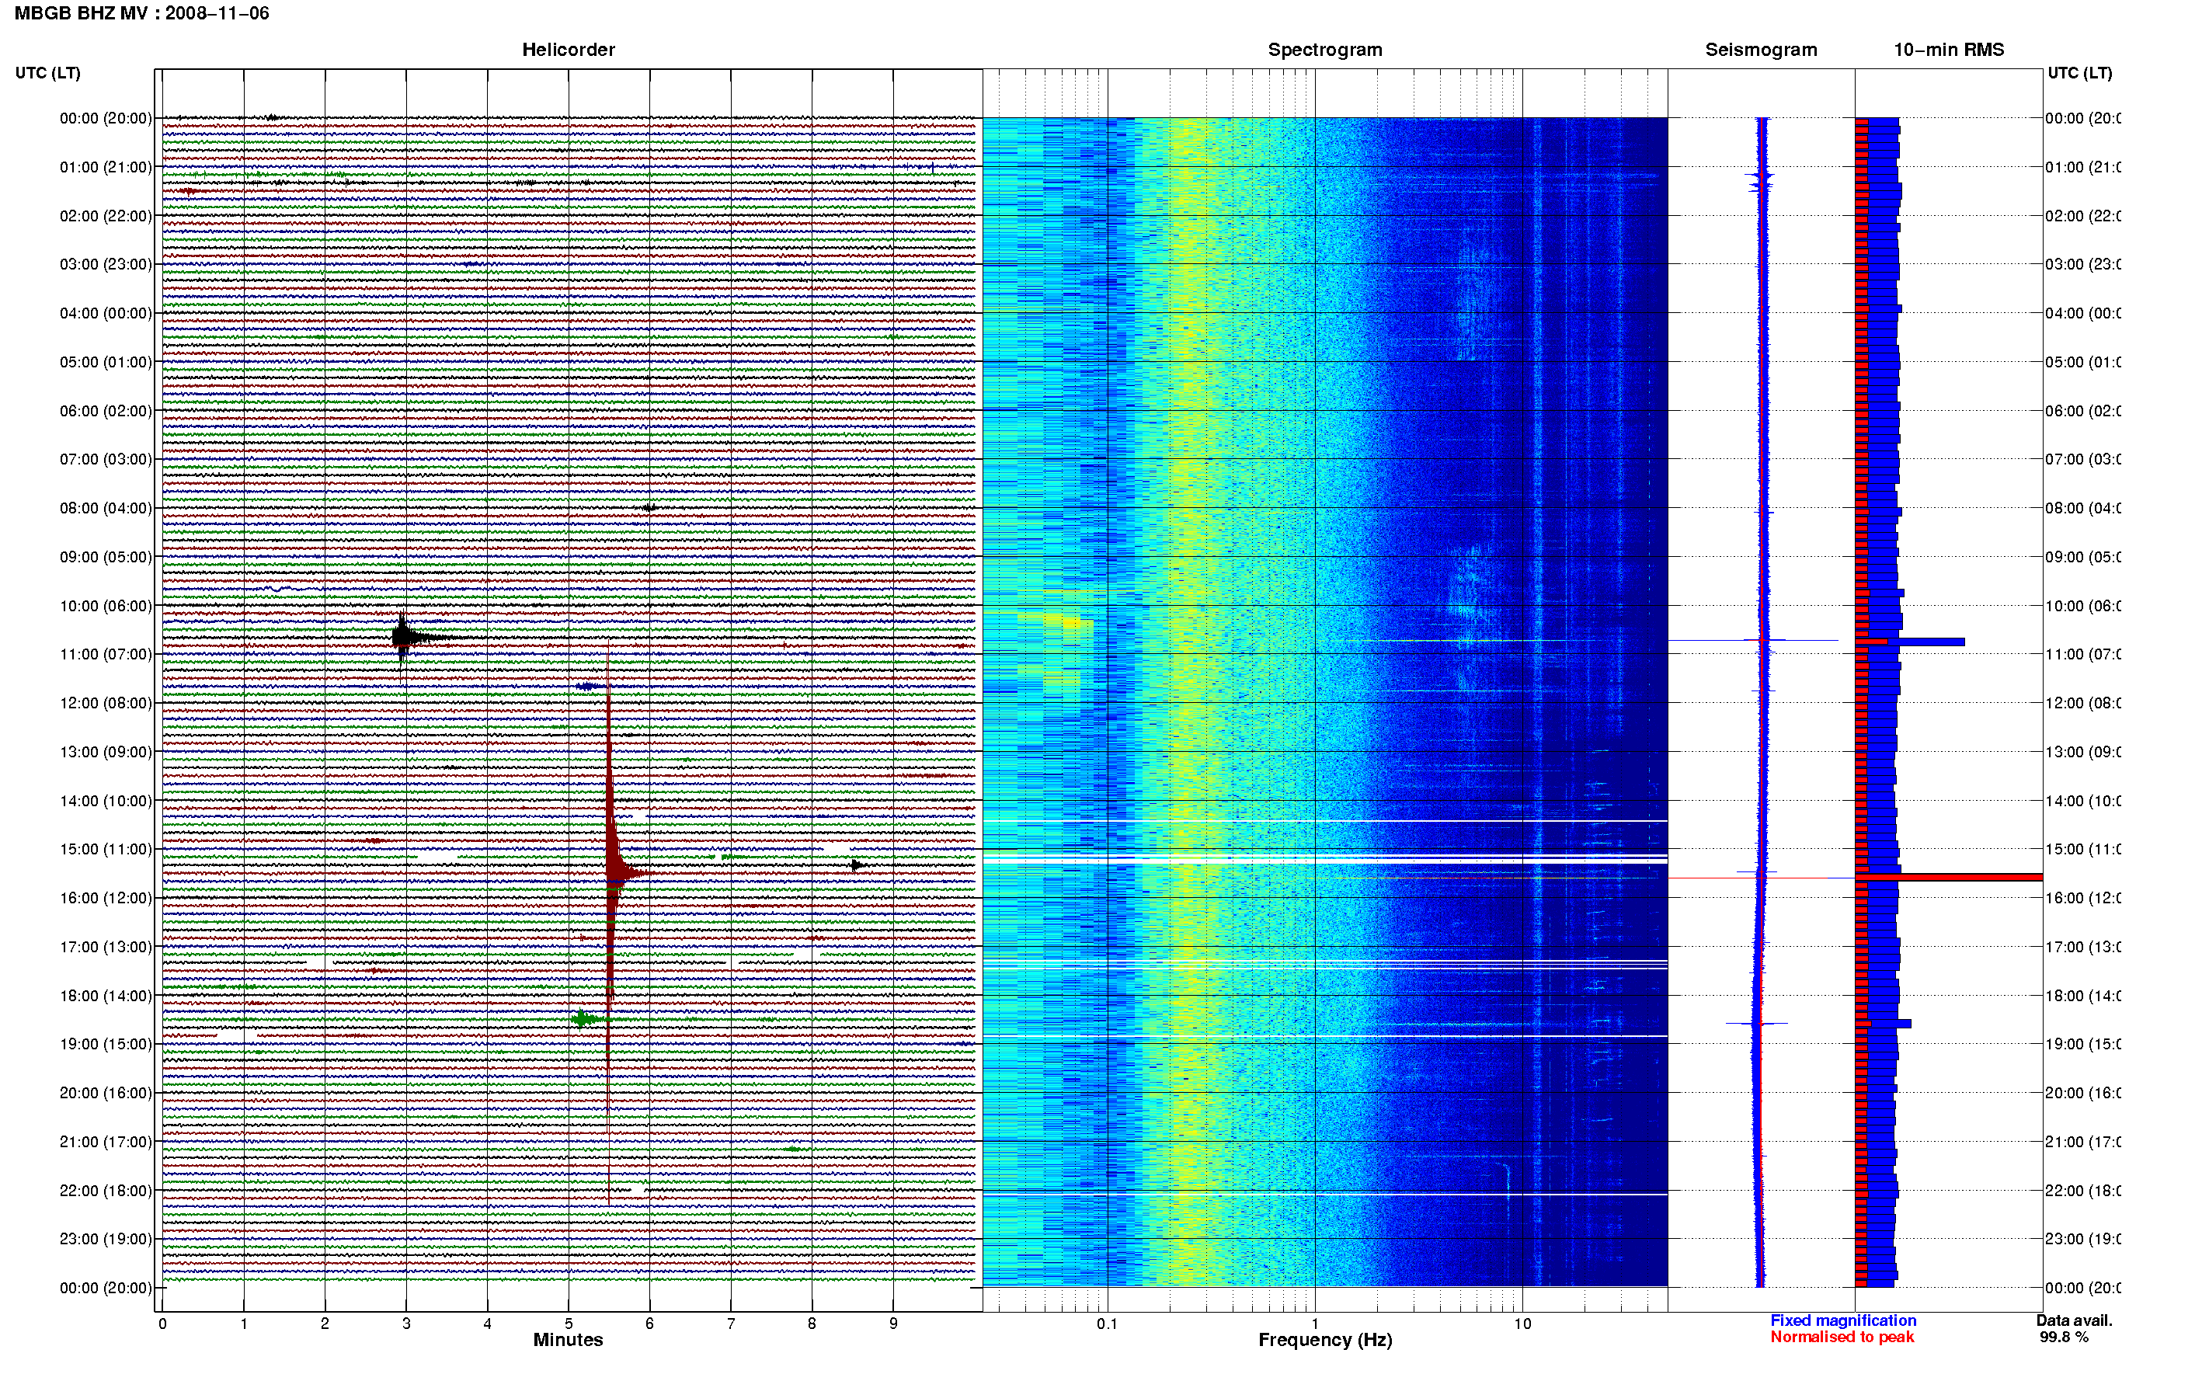Click the left 12:00 (08:00) time label
Image resolution: width=2209 pixels, height=1381 pixels.
click(106, 703)
